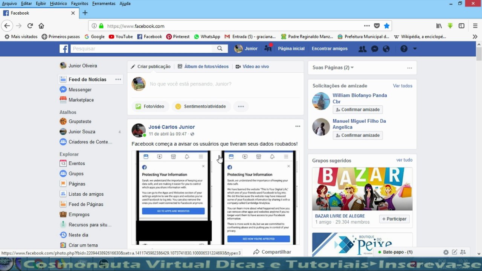
Task: Click the search magnifier button
Action: [x=220, y=49]
